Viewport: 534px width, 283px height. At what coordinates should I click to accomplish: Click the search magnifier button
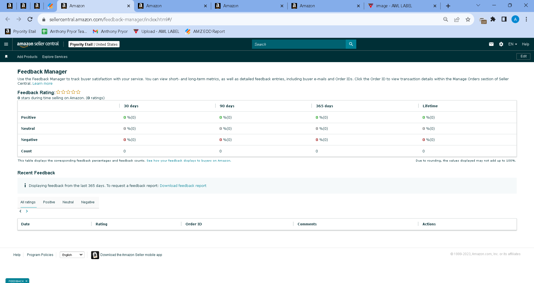pyautogui.click(x=351, y=44)
